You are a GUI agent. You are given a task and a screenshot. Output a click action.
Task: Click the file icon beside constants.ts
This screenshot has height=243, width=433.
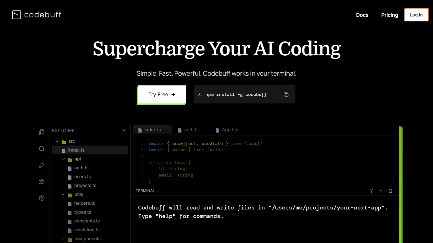coord(70,221)
